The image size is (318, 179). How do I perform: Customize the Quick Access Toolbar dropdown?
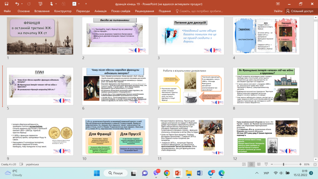86,4
